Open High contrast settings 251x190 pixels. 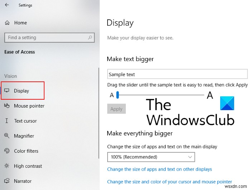[x=28, y=166]
